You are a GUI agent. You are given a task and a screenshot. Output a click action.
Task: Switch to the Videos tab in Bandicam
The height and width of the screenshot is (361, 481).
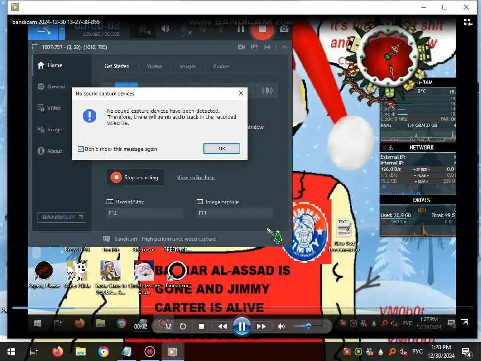point(154,66)
